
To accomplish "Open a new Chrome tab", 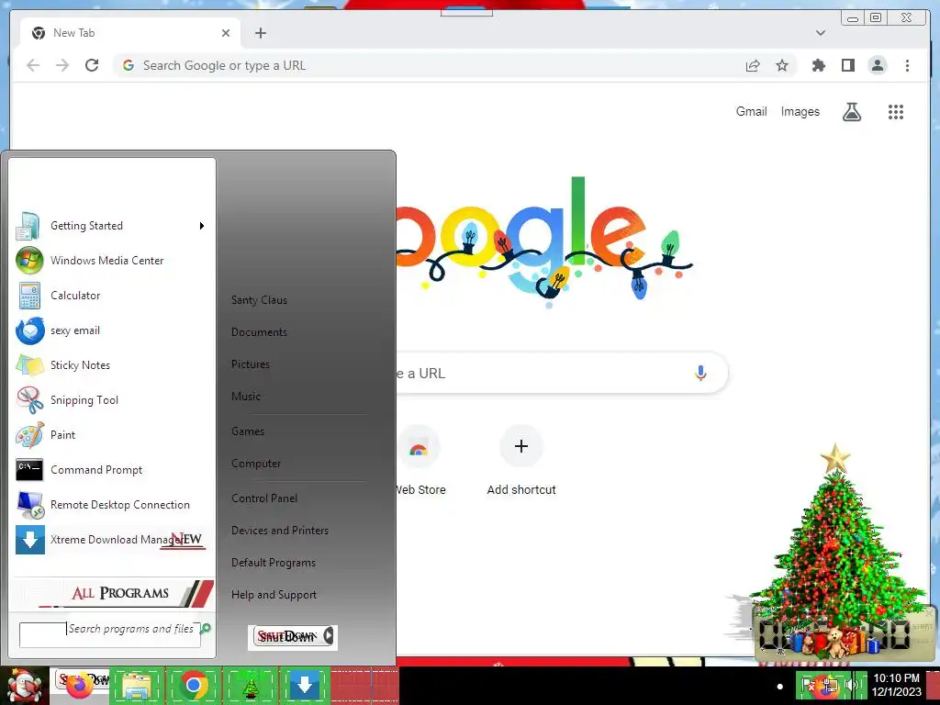I will pyautogui.click(x=260, y=33).
